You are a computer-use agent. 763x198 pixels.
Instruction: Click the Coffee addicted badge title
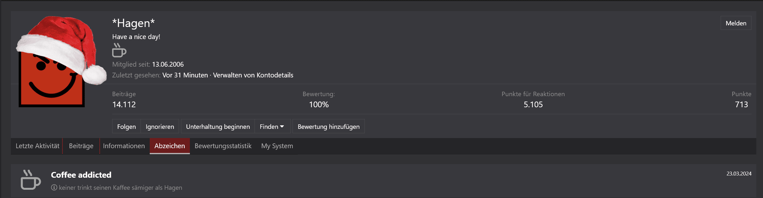[81, 175]
